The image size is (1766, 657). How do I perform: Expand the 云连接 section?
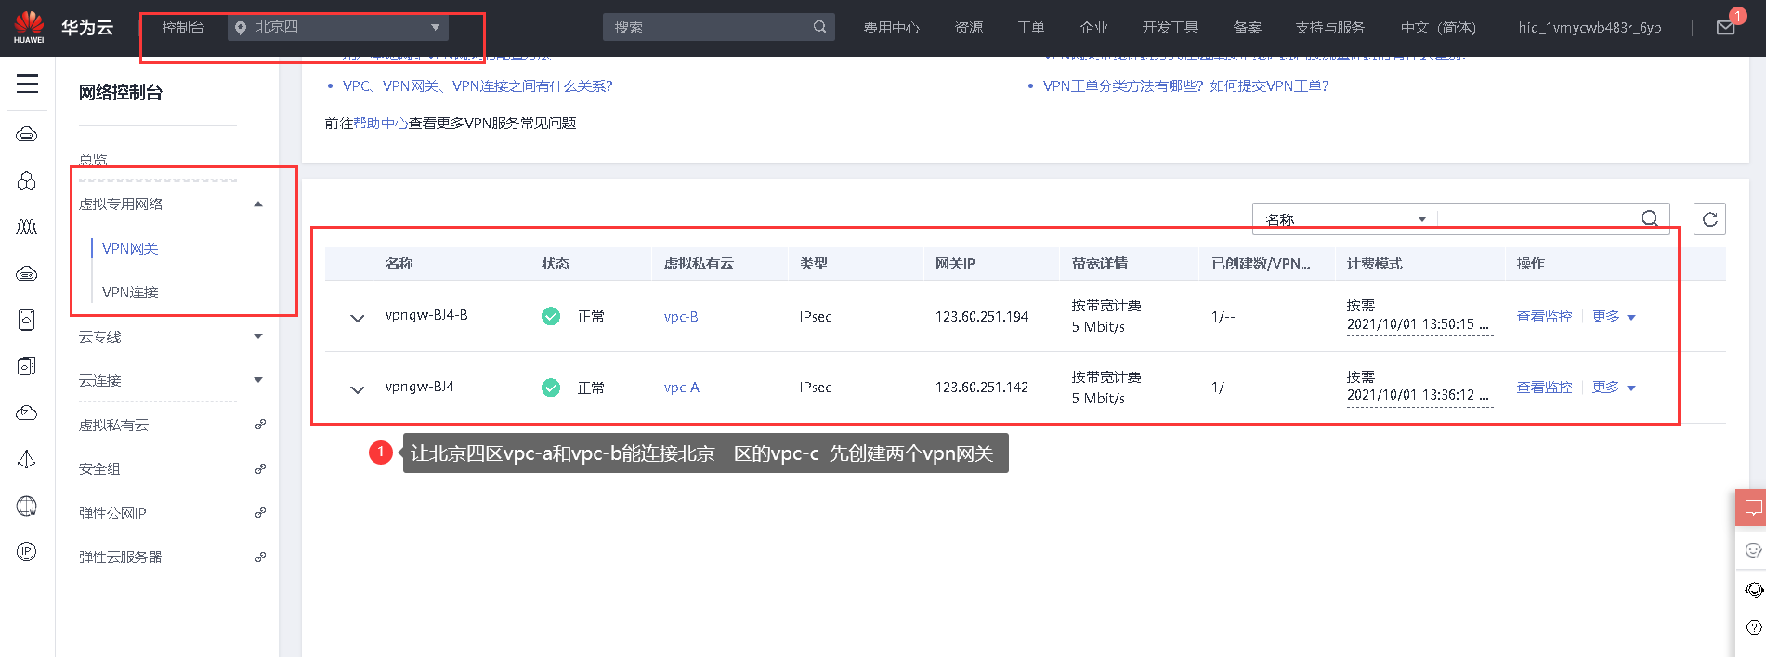258,380
